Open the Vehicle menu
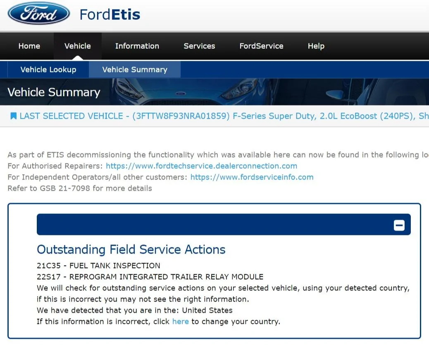Viewport: 429px width, 345px height. [78, 46]
